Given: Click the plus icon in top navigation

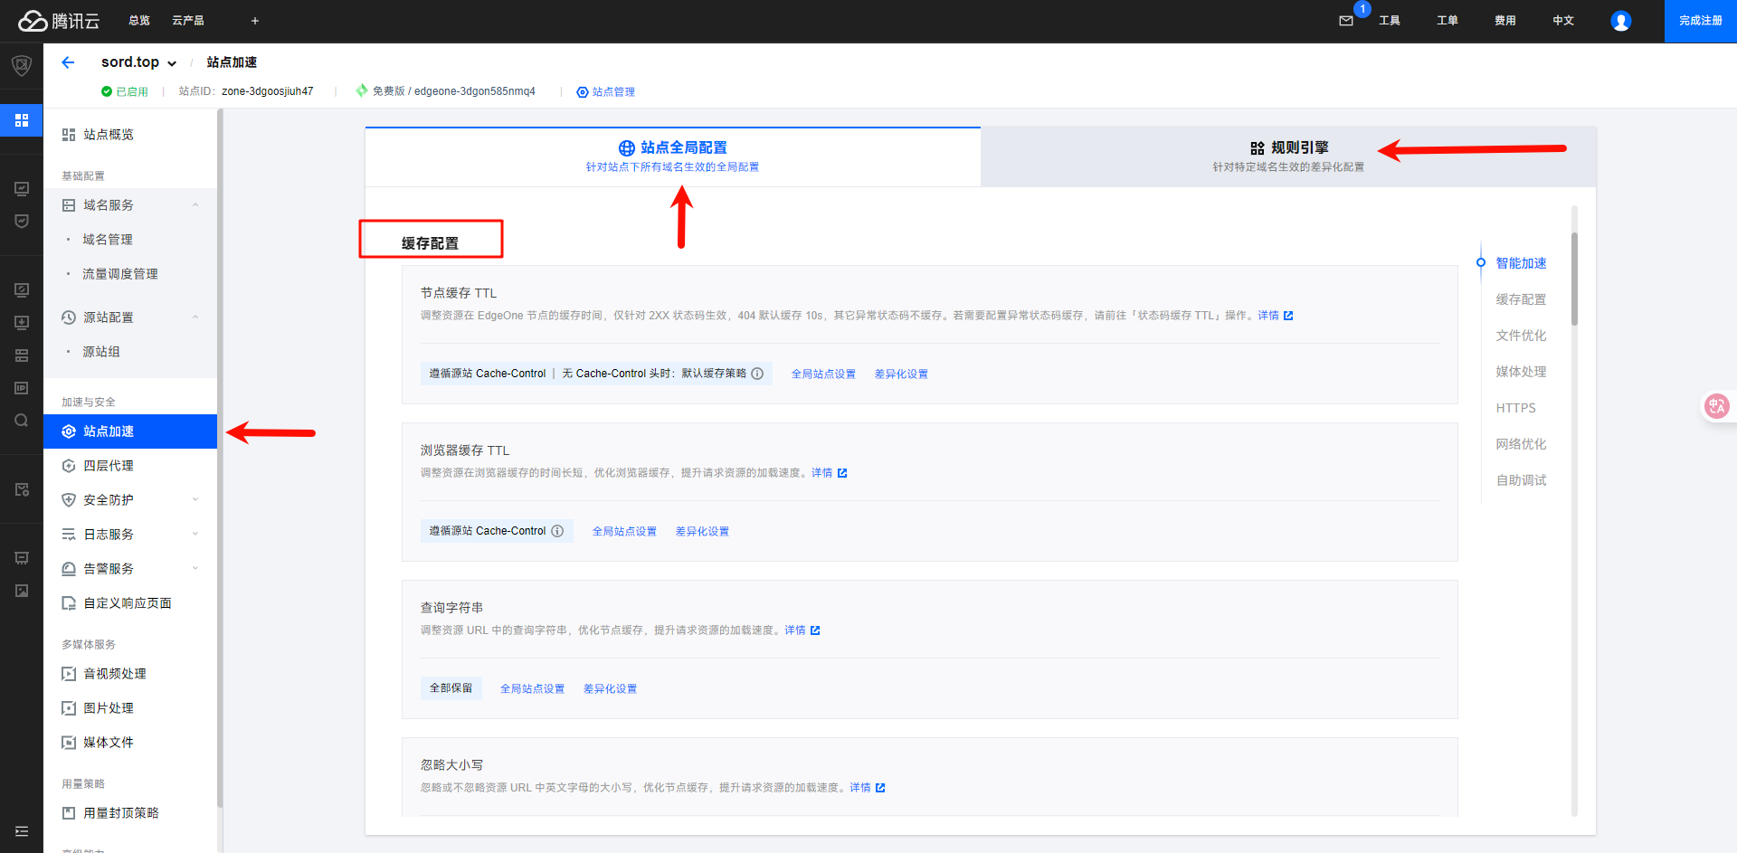Looking at the screenshot, I should coord(255,21).
